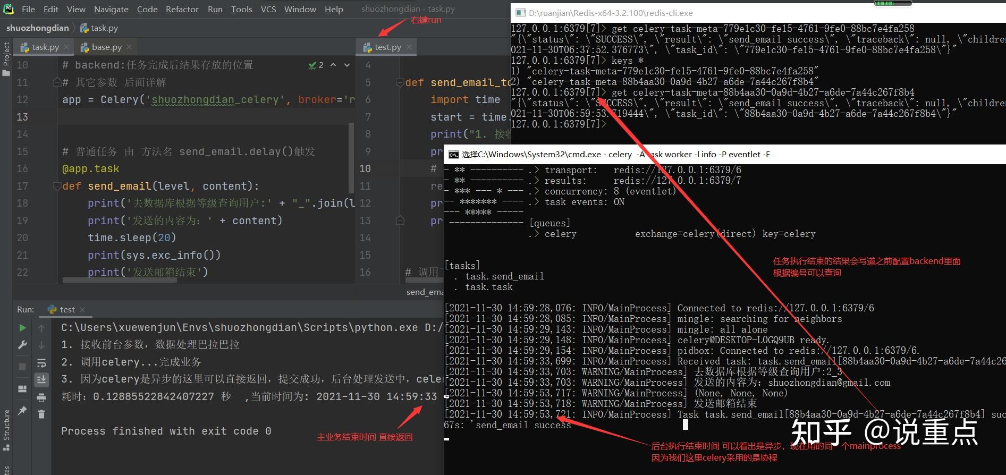
Task: Open the Edit menu
Action: click(51, 9)
